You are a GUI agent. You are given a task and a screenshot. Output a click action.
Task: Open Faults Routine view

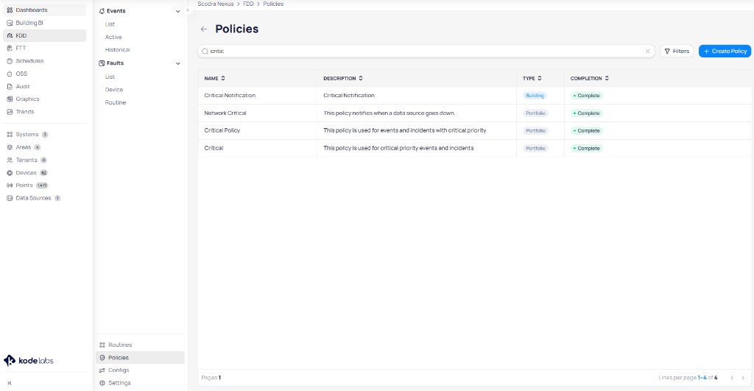tap(116, 102)
